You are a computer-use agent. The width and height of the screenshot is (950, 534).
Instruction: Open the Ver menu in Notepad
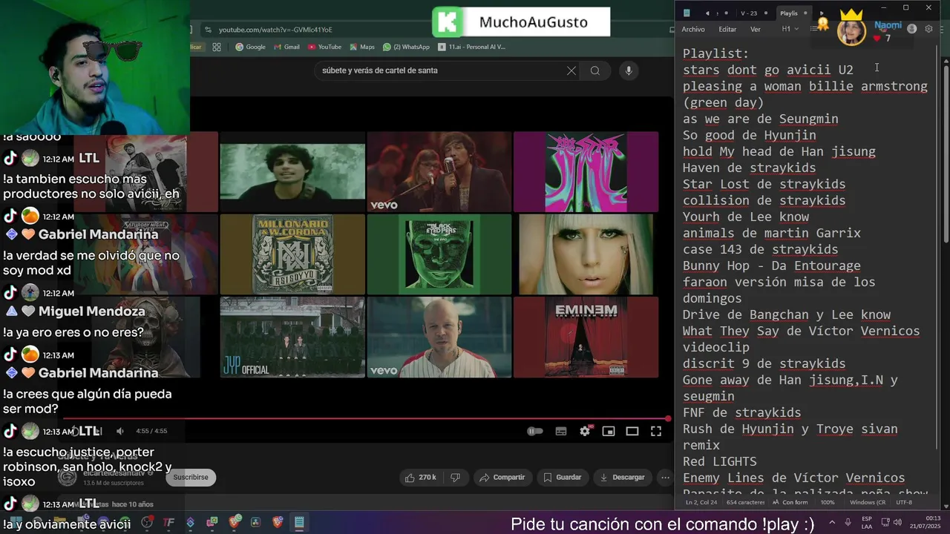pos(756,29)
